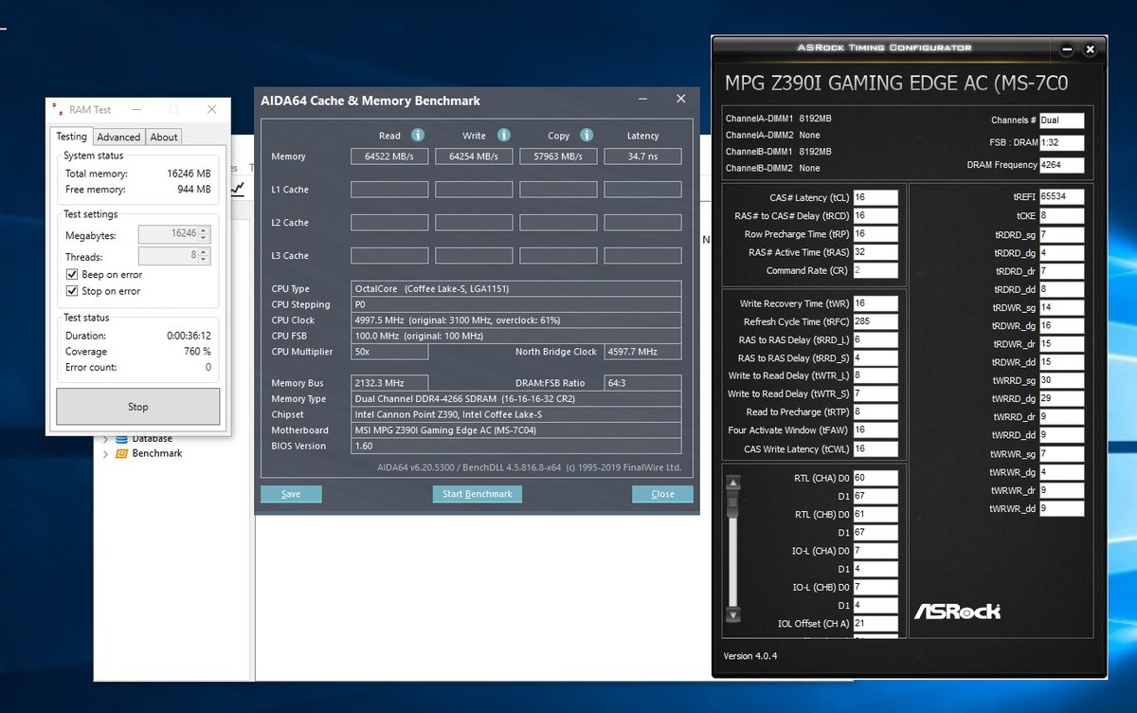Click the North Bridge Clock value 4597.7 MHz
This screenshot has height=713, width=1137.
point(642,352)
